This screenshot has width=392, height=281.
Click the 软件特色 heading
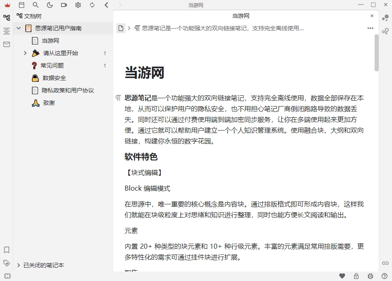[141, 157]
